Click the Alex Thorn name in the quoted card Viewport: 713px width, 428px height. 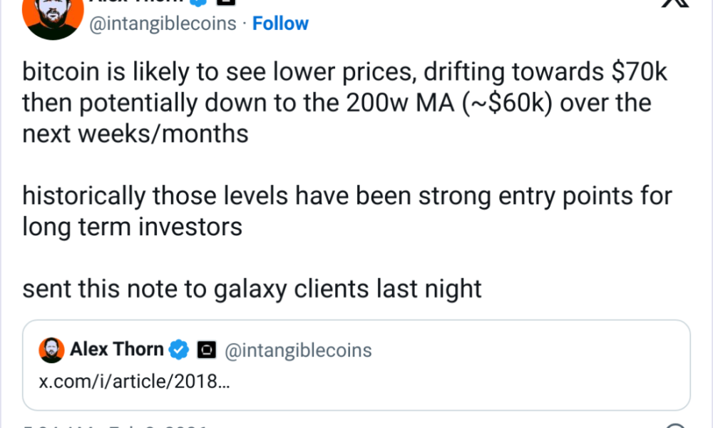coord(118,349)
